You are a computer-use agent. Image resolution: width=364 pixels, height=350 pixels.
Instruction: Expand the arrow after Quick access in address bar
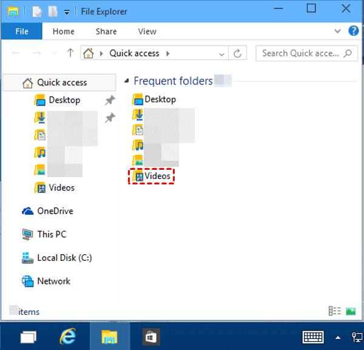tap(168, 53)
